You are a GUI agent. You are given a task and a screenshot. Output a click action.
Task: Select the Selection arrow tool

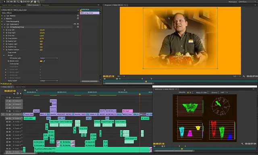(4, 2)
